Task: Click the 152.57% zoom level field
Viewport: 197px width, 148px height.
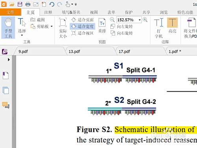Action: point(127,20)
